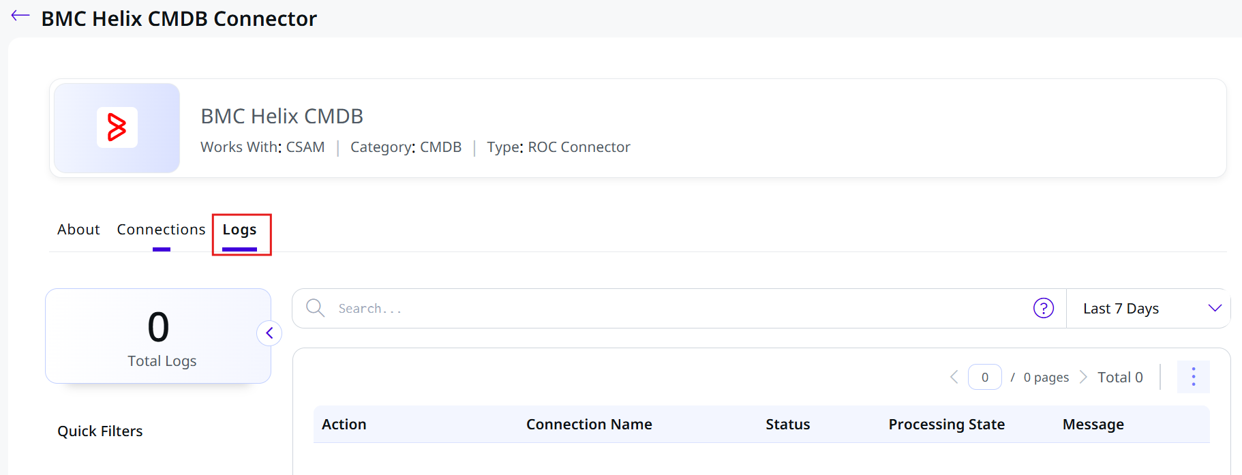Go to previous page of logs
The image size is (1242, 475).
pos(954,377)
